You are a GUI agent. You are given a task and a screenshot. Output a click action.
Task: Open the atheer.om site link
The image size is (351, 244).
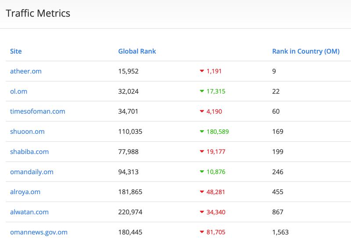click(x=25, y=71)
